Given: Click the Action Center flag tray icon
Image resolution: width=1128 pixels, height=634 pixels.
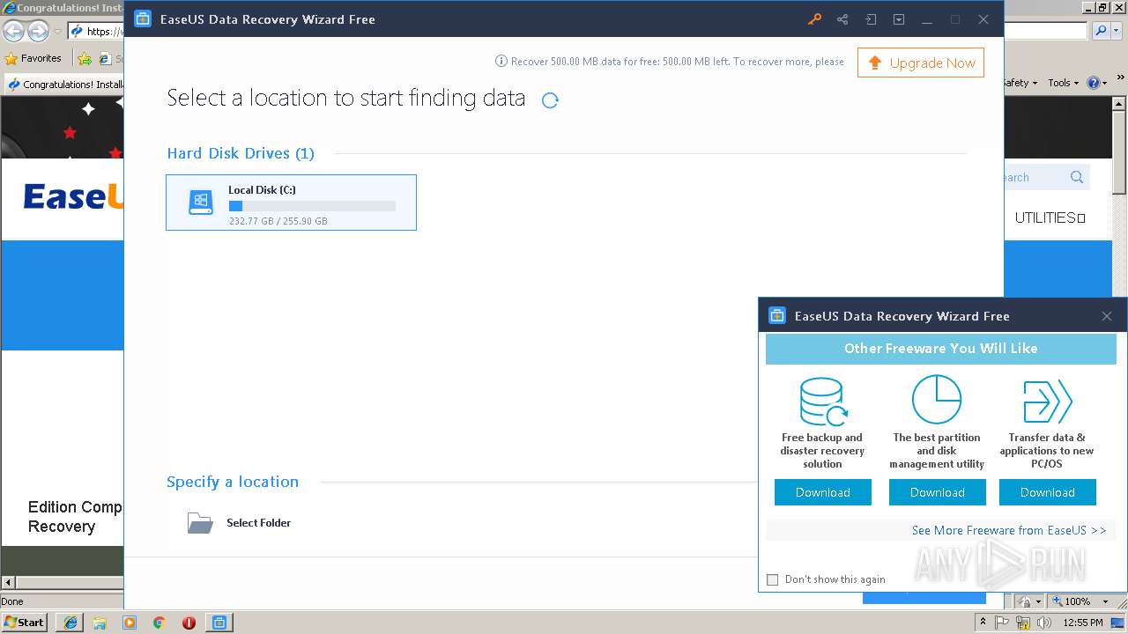Looking at the screenshot, I should tap(1003, 623).
